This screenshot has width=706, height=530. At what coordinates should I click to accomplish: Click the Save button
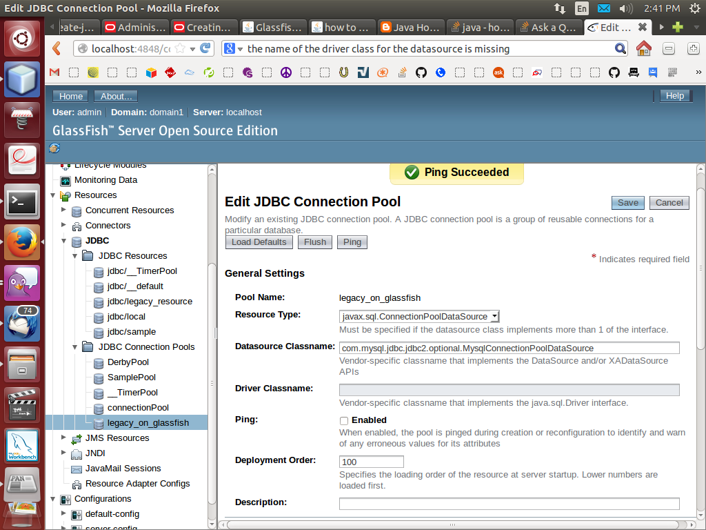[x=627, y=203]
